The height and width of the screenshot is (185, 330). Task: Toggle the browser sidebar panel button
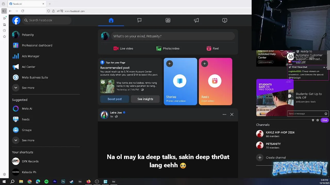point(4,11)
